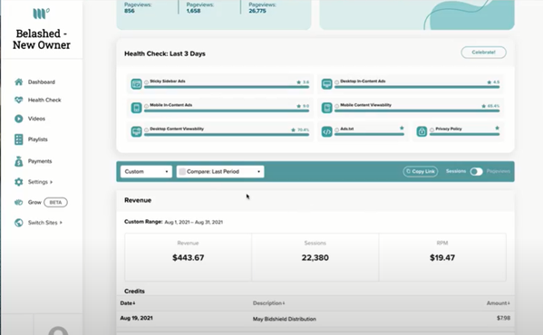
Task: Click the Belashed - New Owner site title
Action: (x=41, y=39)
